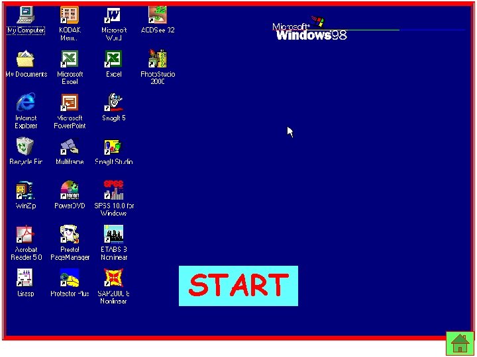Click the Protector Plus shortcut icon
This screenshot has width=477, height=357.
(x=70, y=278)
